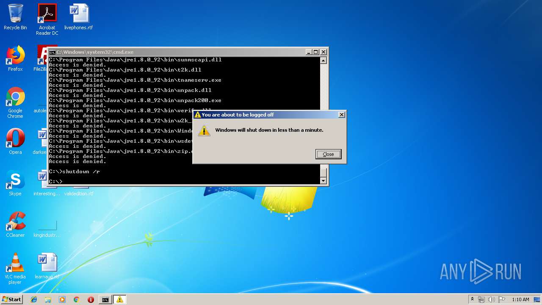Open cmd.exe title bar system menu icon

click(x=52, y=52)
